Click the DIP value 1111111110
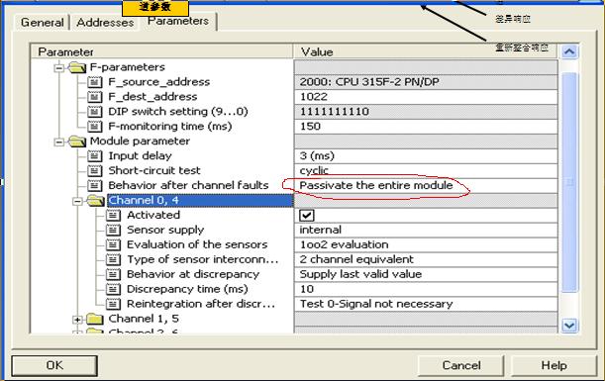 click(426, 112)
